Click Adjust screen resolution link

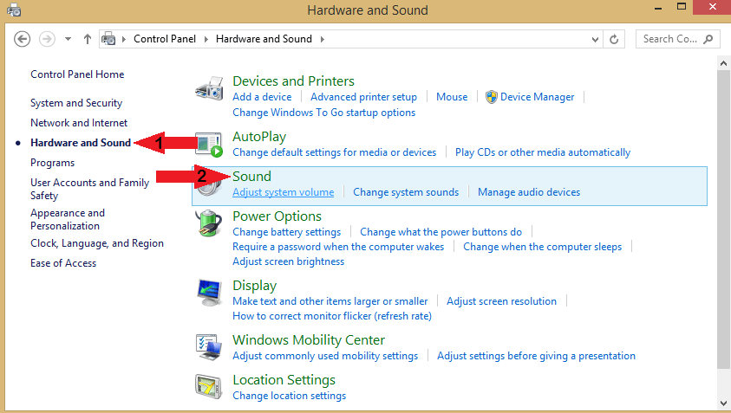[501, 301]
